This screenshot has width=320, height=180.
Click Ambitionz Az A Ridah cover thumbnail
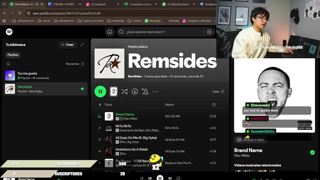click(x=109, y=151)
